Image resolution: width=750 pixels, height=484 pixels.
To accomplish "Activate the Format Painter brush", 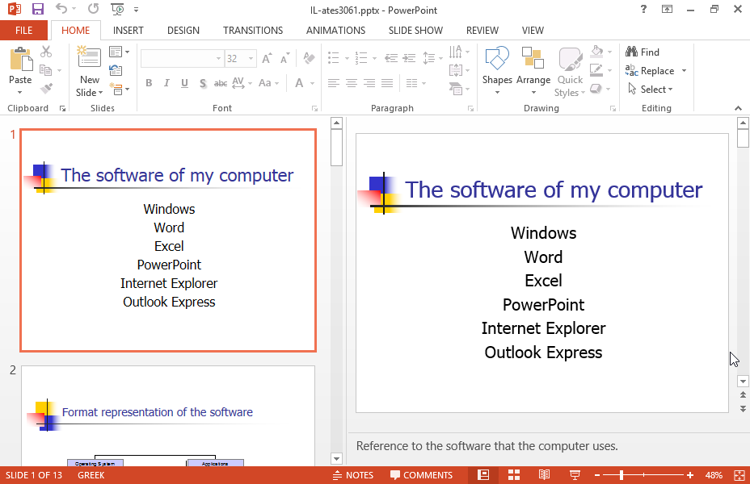I will coord(46,88).
